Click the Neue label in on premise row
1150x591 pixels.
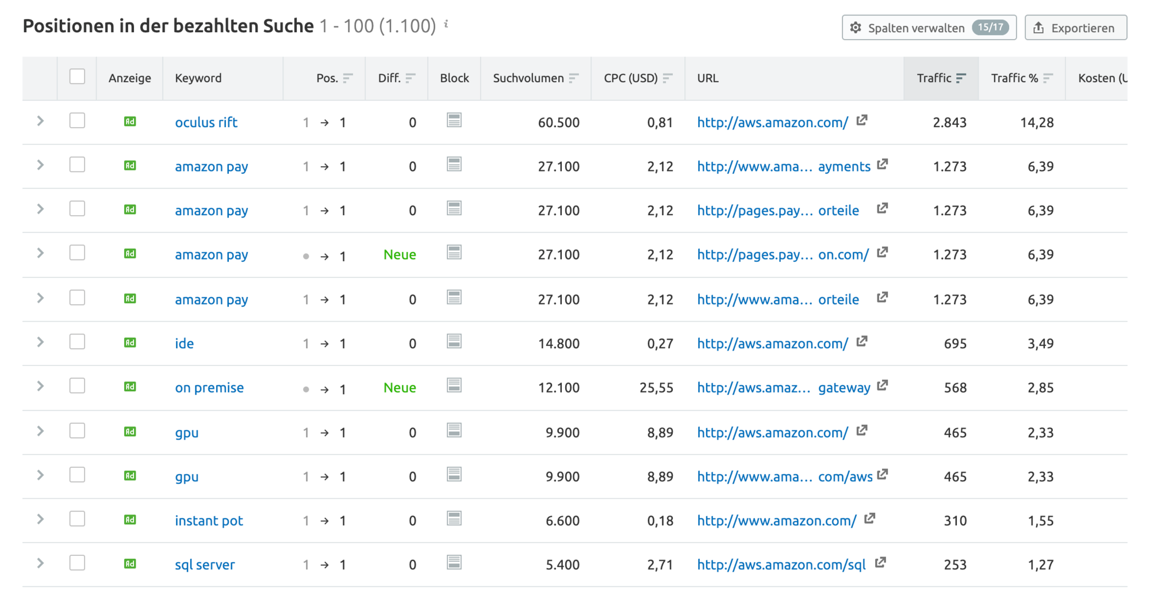click(400, 388)
